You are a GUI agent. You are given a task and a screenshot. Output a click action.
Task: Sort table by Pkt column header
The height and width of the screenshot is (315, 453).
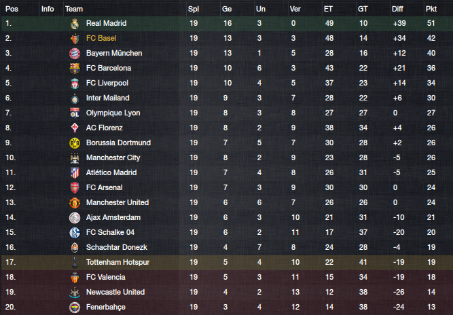(431, 9)
